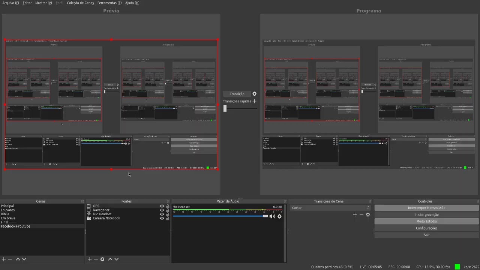The image size is (480, 270).
Task: Click the studio transition T-bar slider
Action: [225, 108]
